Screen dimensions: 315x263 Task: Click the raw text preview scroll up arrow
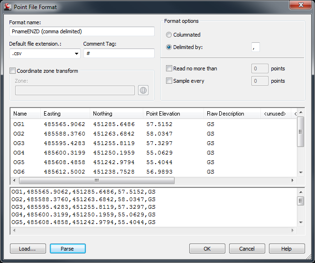[x=301, y=192]
